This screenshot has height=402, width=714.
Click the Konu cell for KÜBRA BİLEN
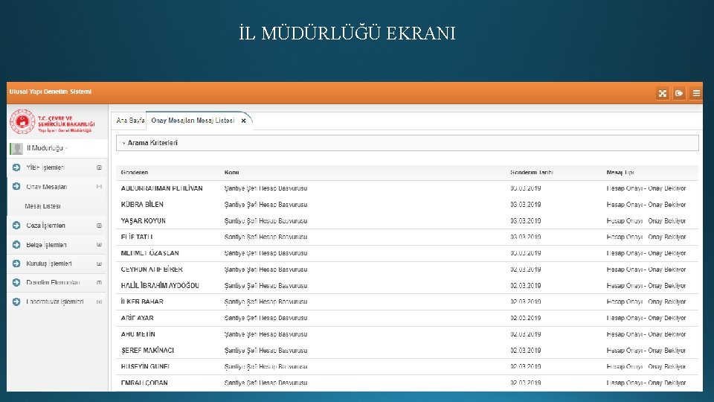click(266, 205)
